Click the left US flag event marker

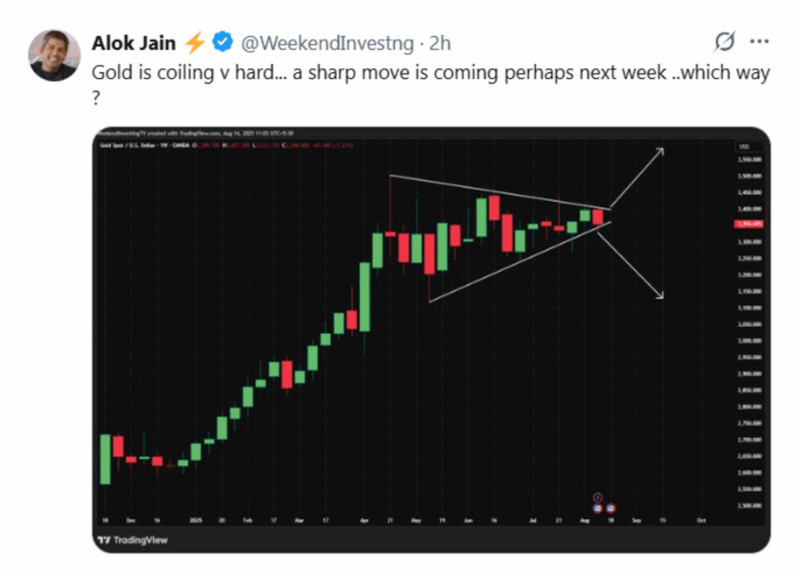click(598, 508)
